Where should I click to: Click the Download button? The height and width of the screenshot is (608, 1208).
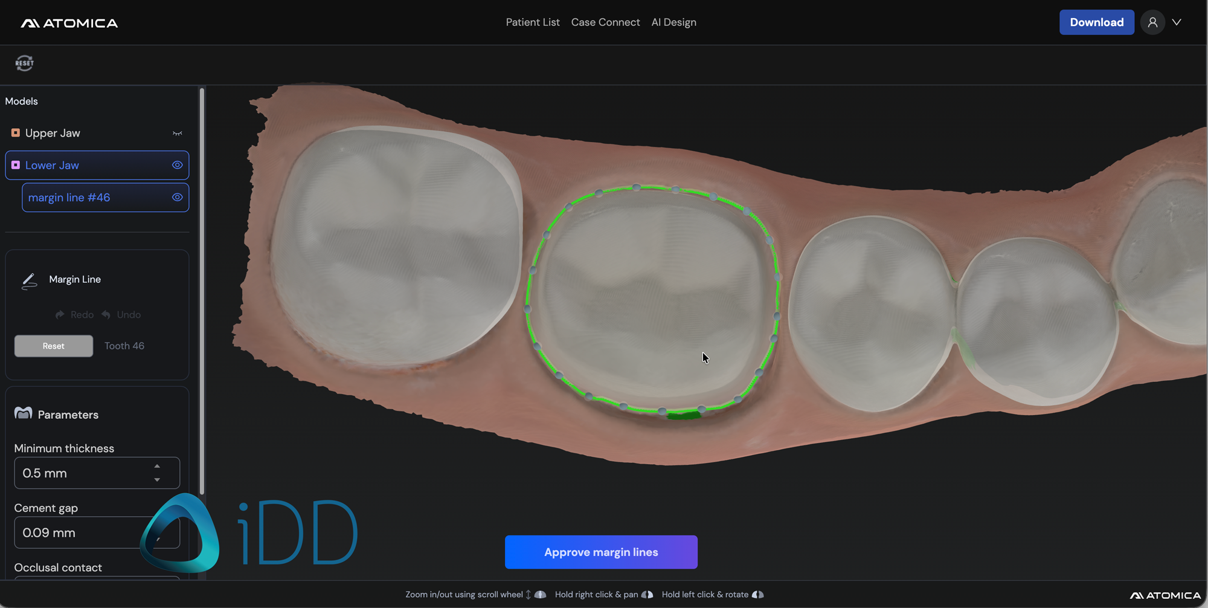(1097, 22)
